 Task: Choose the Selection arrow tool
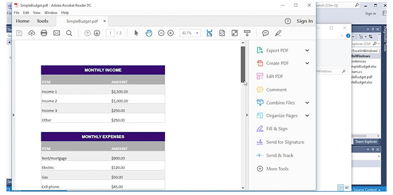pyautogui.click(x=137, y=33)
